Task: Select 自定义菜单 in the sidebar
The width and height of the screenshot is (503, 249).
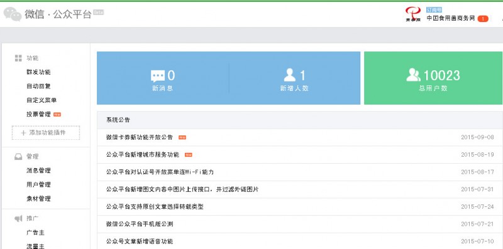Action: [41, 100]
